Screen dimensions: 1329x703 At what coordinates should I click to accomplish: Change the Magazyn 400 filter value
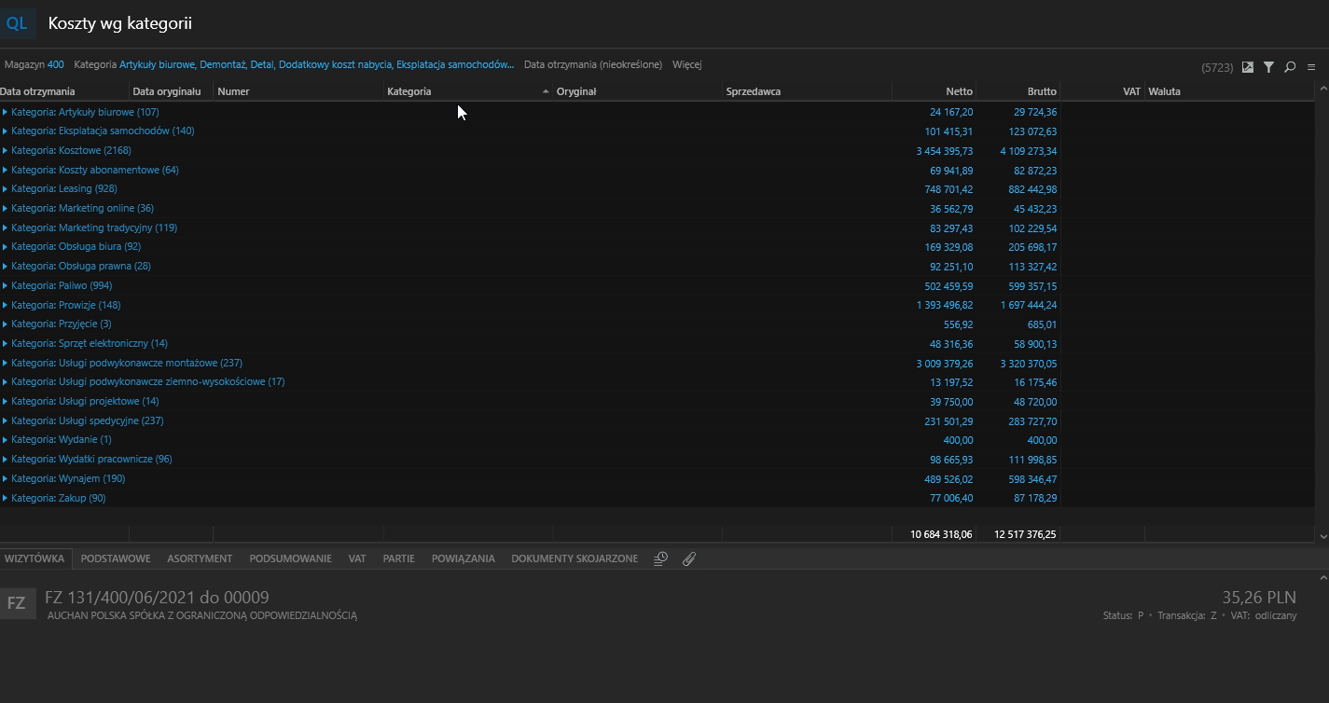coord(56,65)
